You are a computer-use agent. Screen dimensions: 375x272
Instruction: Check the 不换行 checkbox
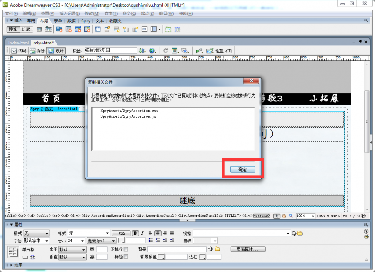point(126,250)
